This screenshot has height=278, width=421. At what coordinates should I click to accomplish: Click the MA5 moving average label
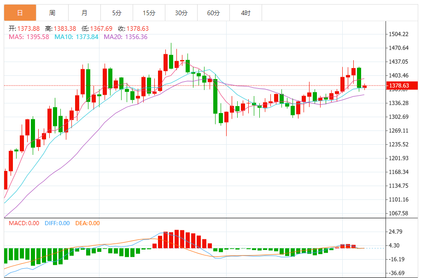(29, 37)
